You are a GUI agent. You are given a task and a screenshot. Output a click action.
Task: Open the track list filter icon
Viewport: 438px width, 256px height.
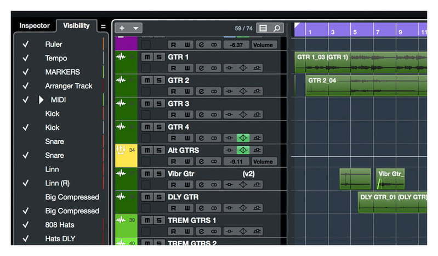point(263,28)
